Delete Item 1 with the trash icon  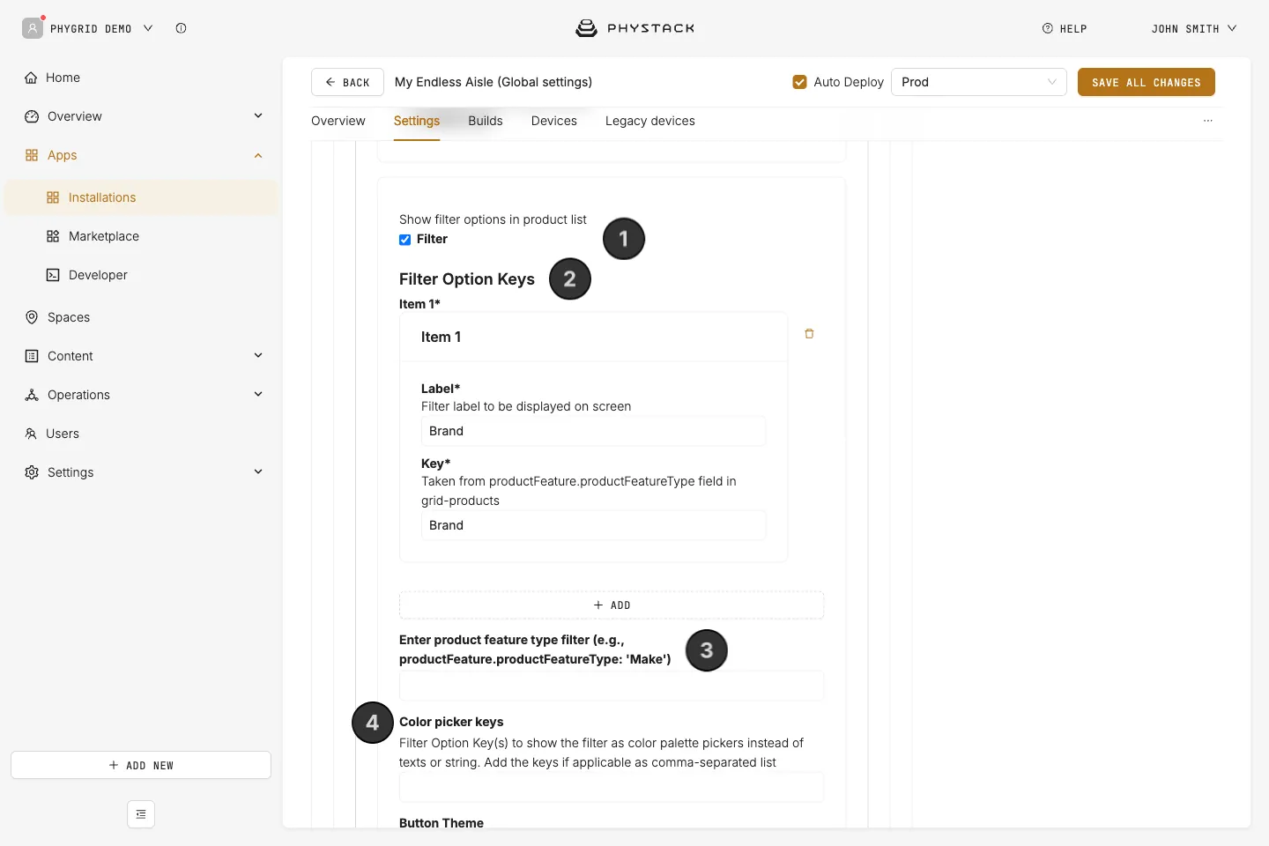(809, 334)
